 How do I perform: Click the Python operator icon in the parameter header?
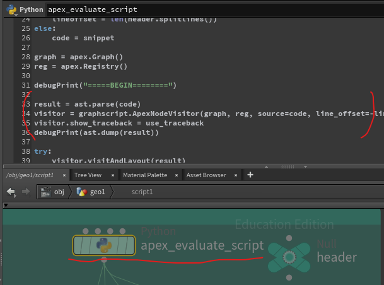click(11, 10)
